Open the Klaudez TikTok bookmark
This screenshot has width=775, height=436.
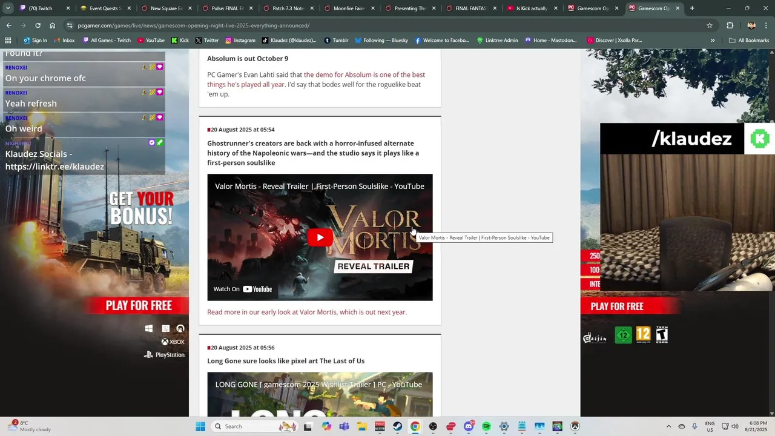[289, 41]
